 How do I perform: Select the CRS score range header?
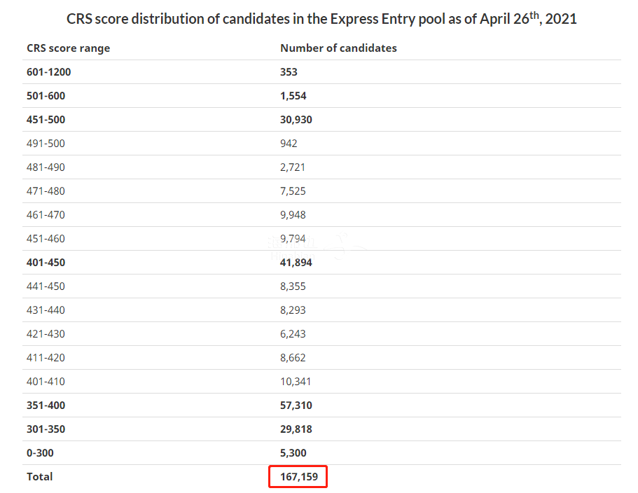(69, 48)
